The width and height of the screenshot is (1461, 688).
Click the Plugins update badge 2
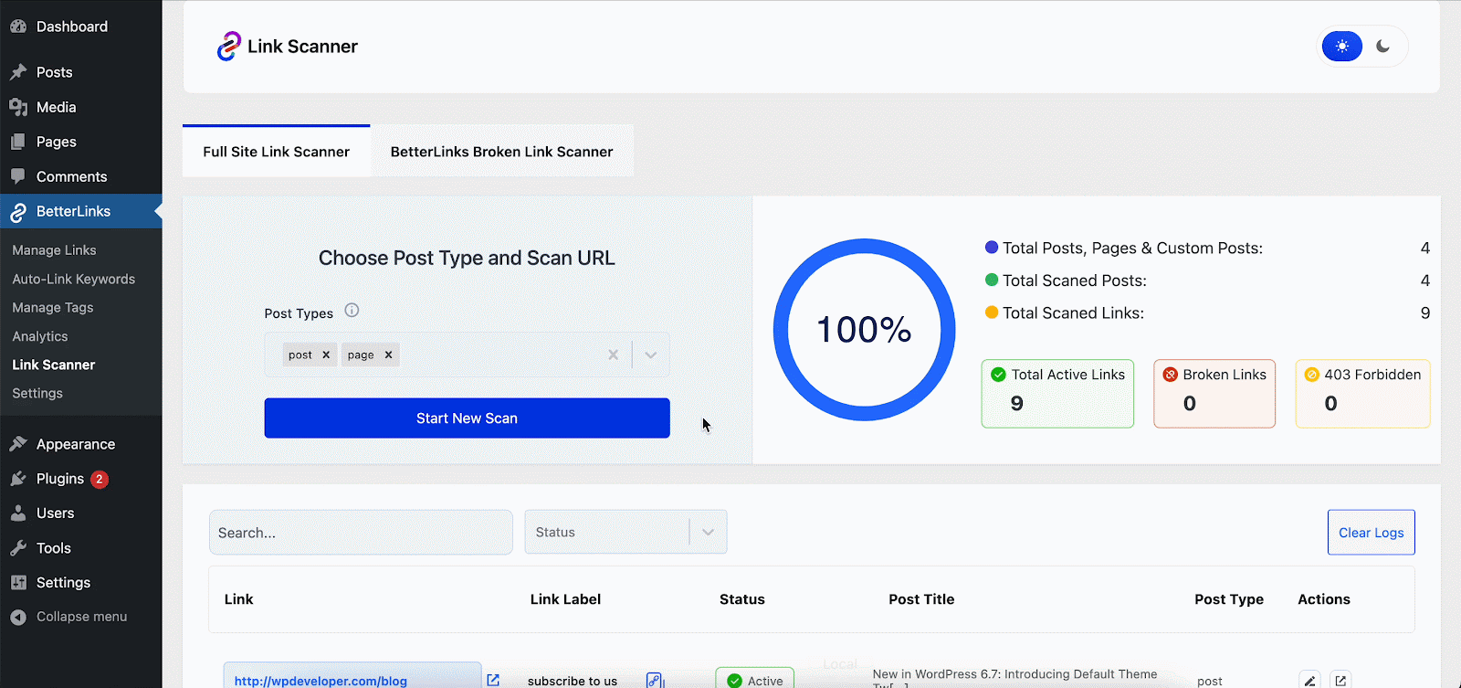pos(100,479)
